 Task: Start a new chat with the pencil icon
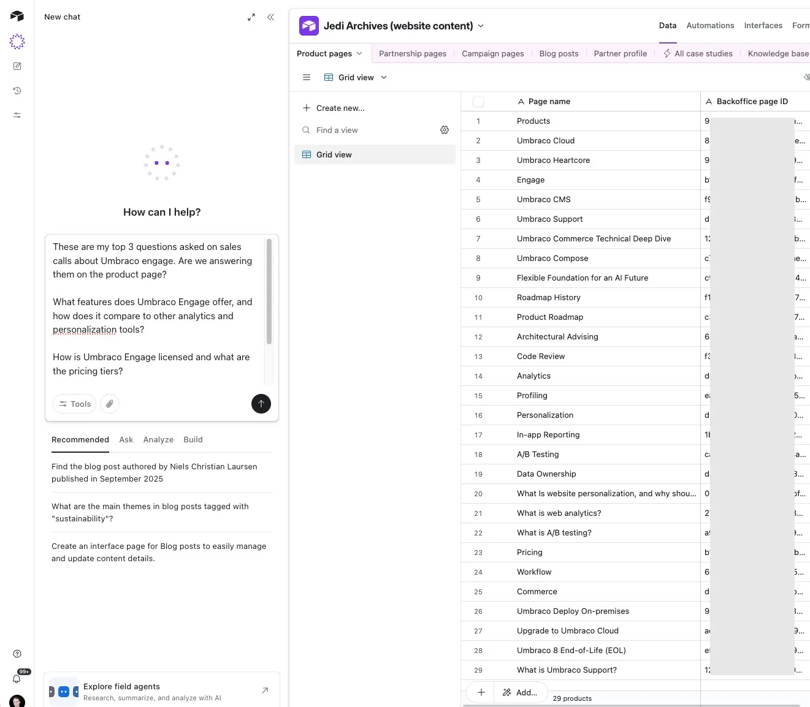pos(17,66)
